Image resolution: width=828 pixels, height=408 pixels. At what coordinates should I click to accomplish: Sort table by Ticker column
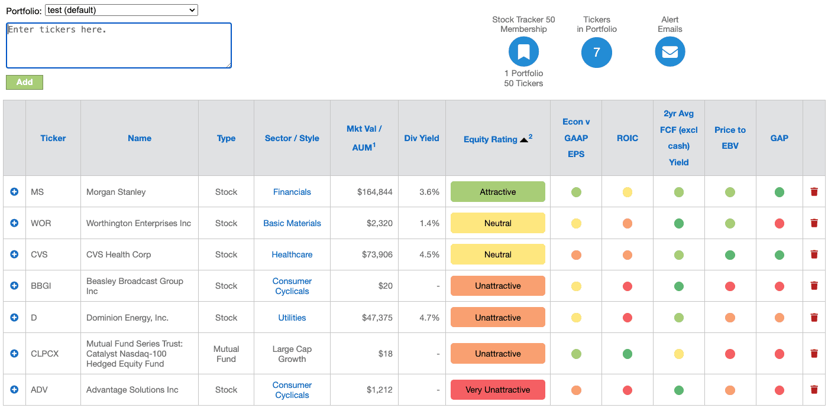coord(53,138)
